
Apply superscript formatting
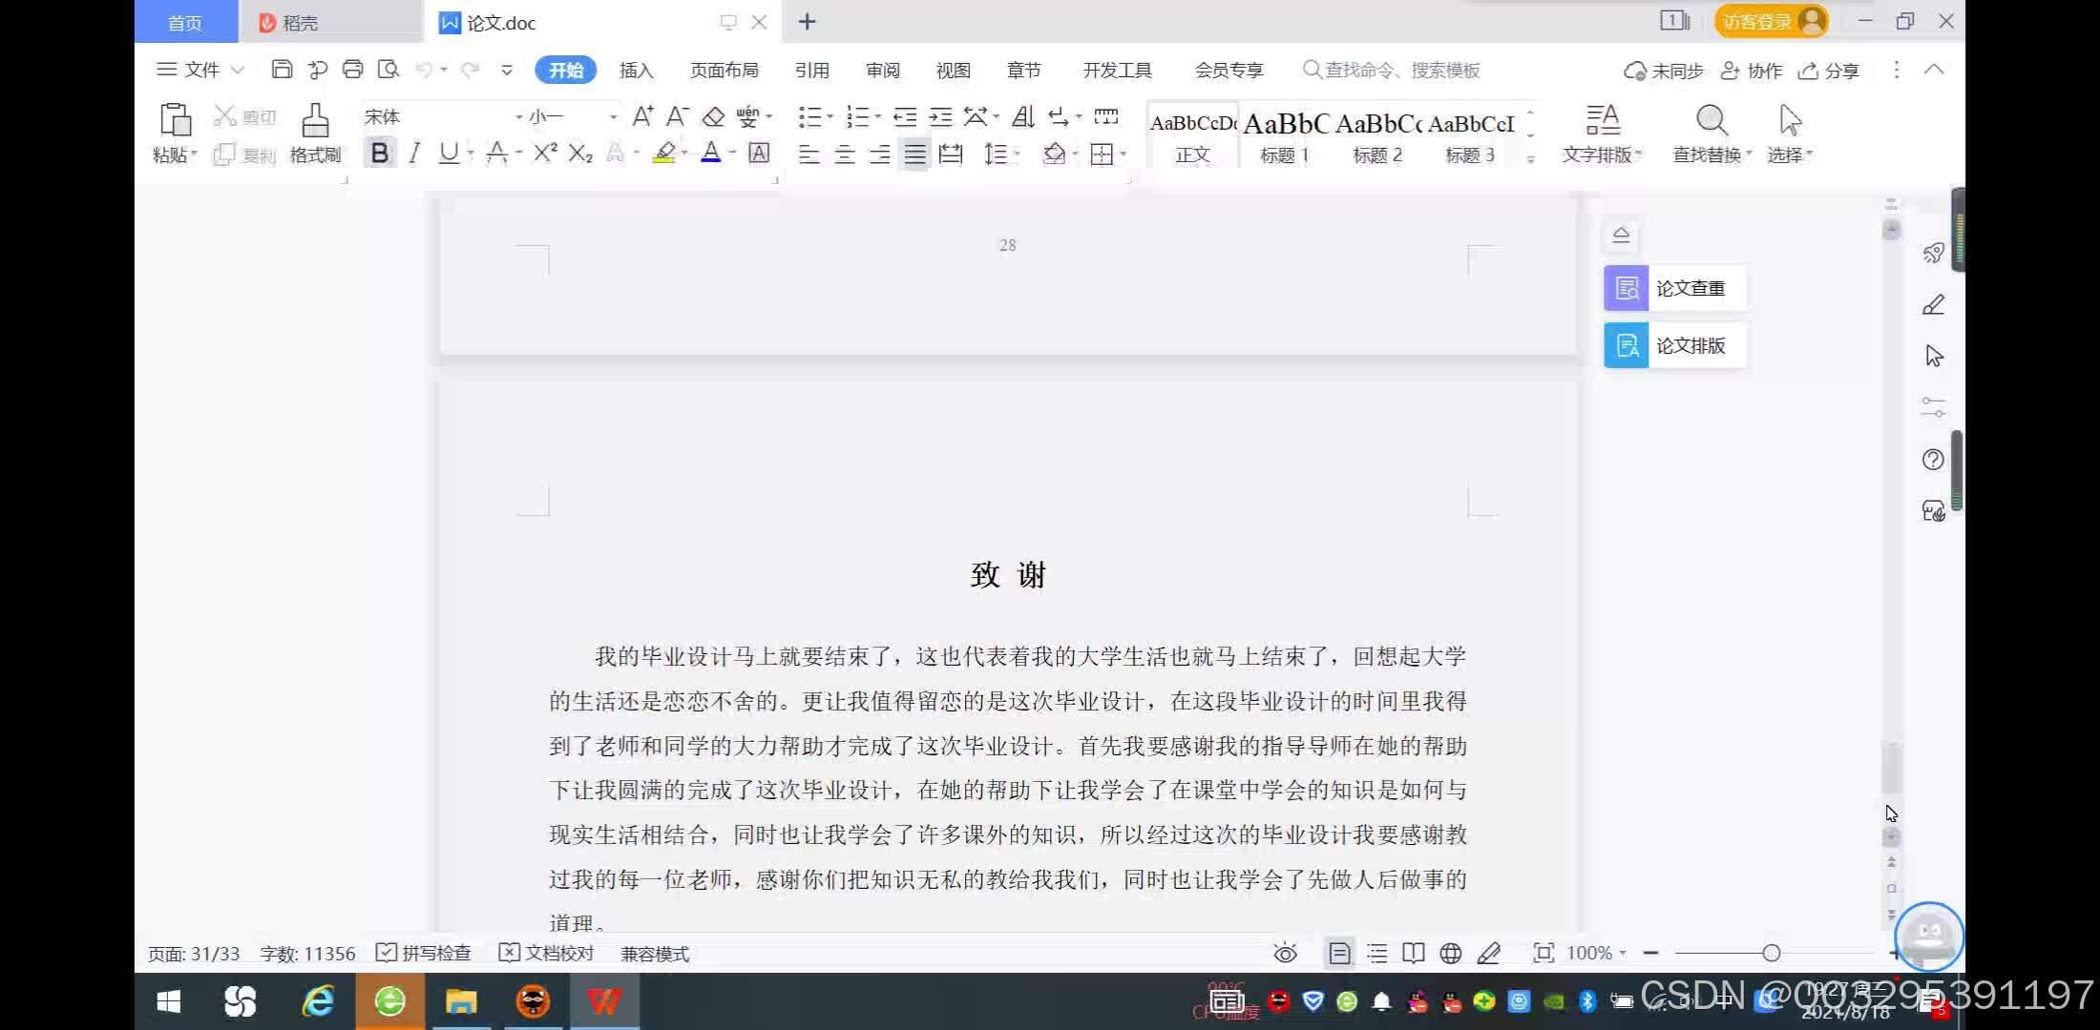point(545,153)
